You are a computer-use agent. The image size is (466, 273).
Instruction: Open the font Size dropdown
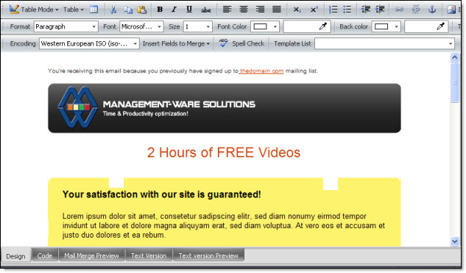[197, 26]
